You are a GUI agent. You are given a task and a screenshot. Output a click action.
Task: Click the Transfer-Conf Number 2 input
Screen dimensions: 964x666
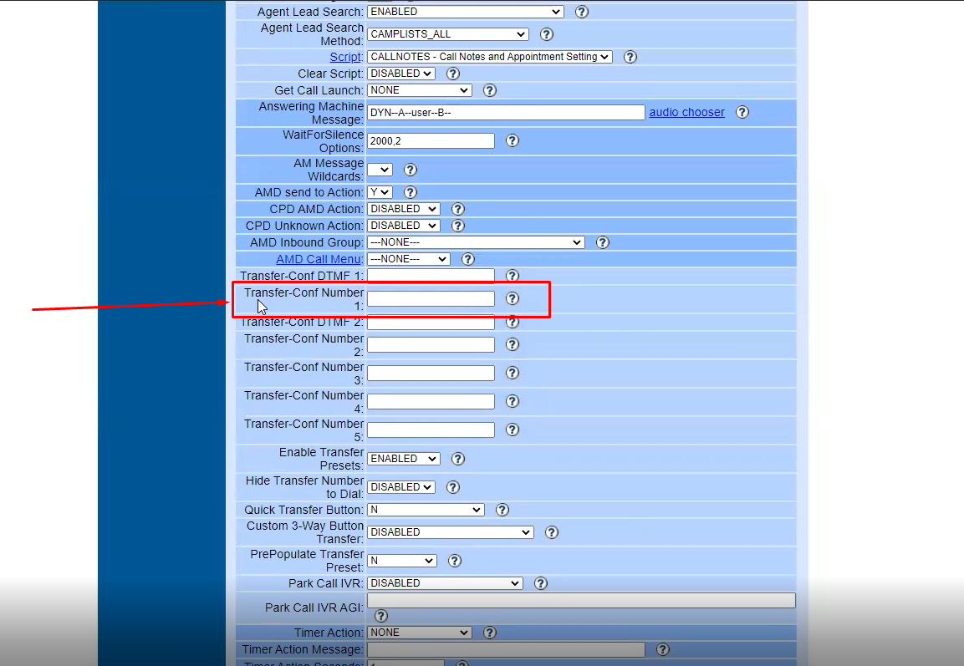[431, 344]
